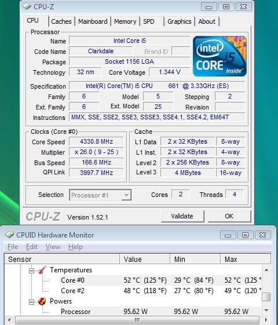Click the Value column header
Viewport: 278px width, 325px height.
tap(145, 259)
